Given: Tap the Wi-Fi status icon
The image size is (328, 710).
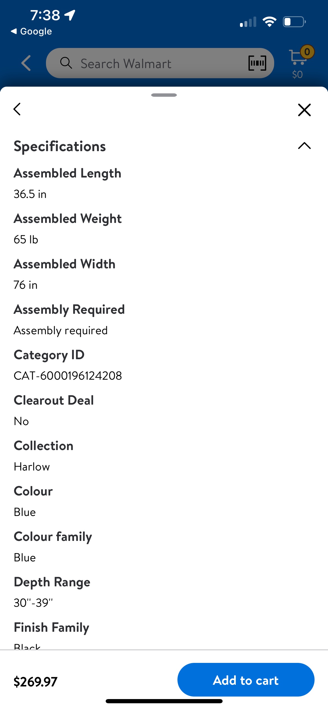Looking at the screenshot, I should click(x=269, y=22).
